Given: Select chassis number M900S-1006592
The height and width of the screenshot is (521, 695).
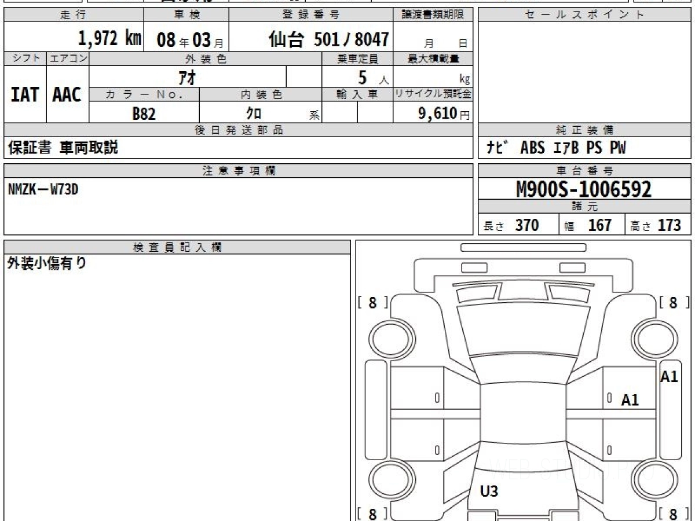Looking at the screenshot, I should (584, 189).
